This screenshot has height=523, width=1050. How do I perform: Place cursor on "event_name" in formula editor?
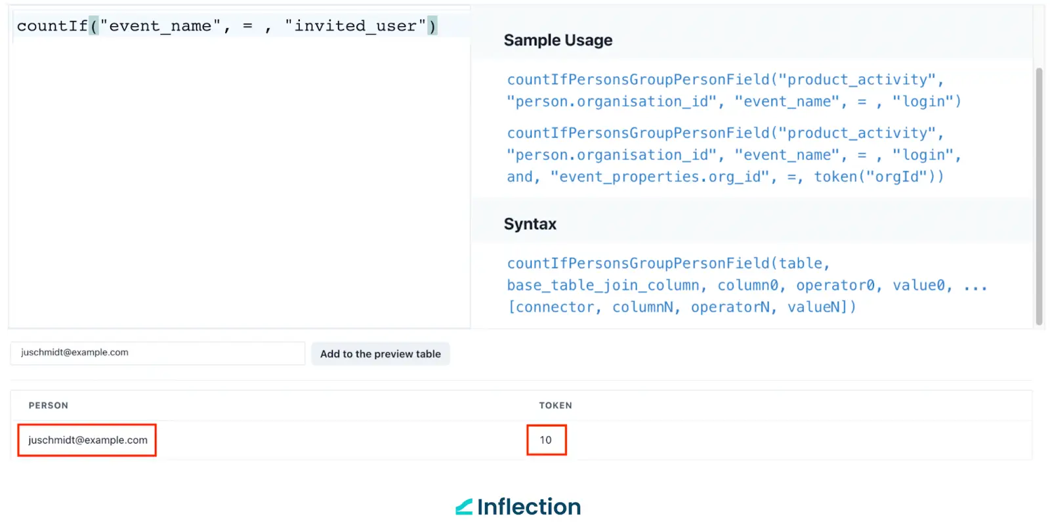click(160, 26)
